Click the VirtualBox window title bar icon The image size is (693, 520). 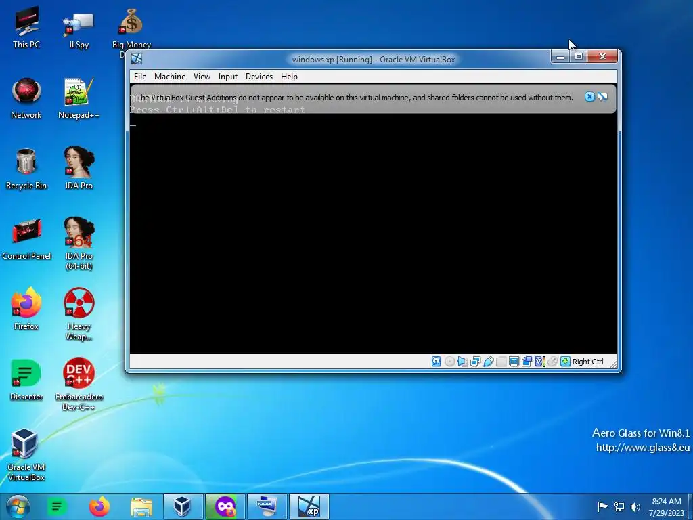click(137, 59)
